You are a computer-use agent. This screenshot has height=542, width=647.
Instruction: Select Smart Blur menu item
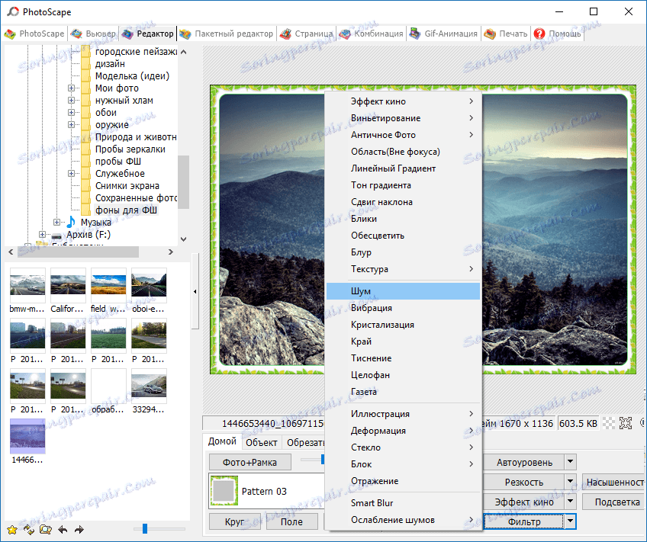click(x=403, y=503)
